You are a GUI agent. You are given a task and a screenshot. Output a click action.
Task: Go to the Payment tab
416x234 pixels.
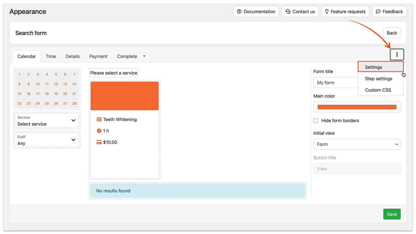[98, 56]
